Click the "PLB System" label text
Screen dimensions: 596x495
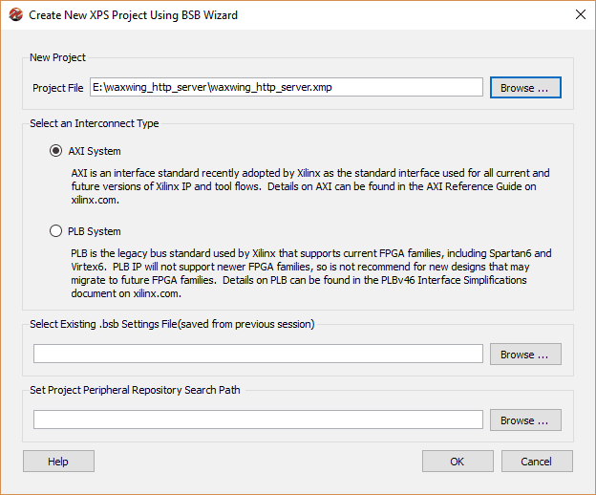click(x=95, y=231)
